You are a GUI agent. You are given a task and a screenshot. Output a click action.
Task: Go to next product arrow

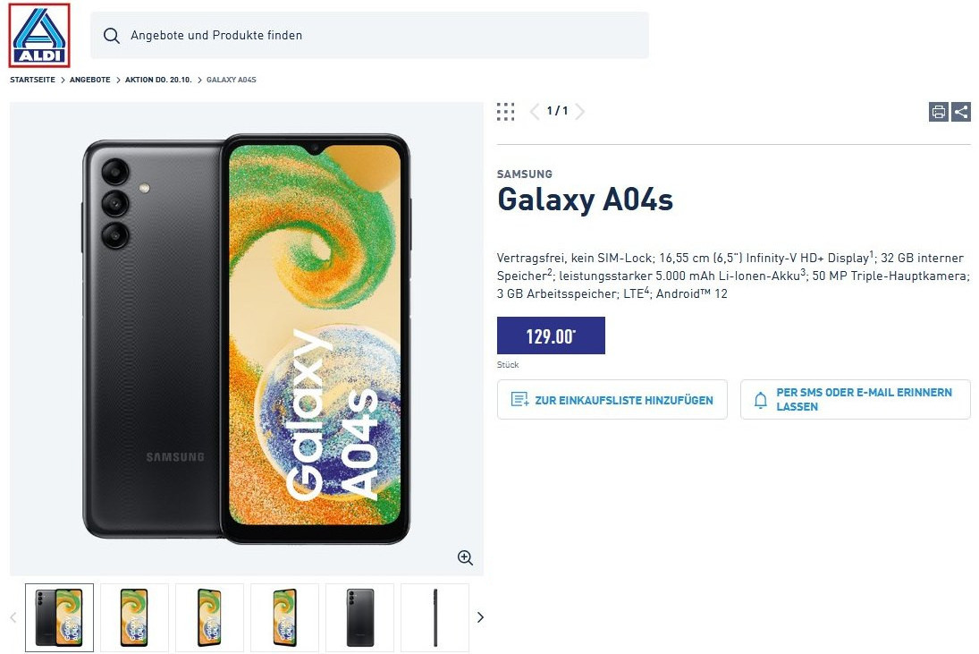[x=580, y=112]
